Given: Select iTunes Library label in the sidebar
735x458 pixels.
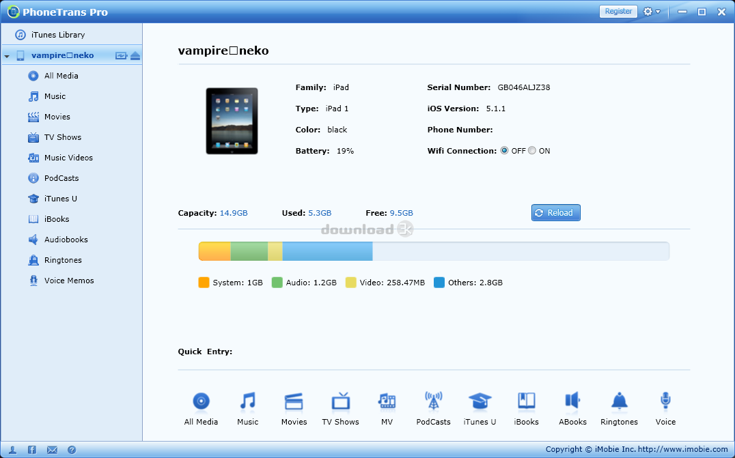Looking at the screenshot, I should coord(58,35).
